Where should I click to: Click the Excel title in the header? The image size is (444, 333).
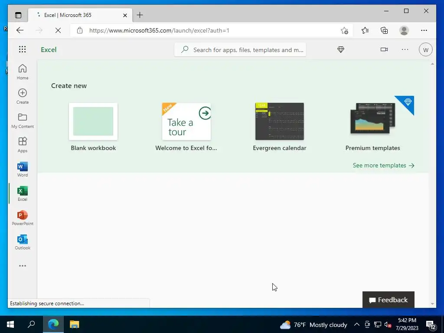point(49,49)
